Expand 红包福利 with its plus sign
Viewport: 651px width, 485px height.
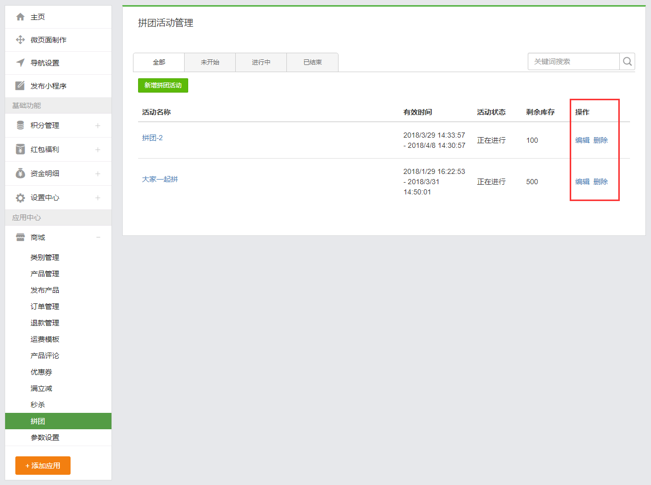point(98,149)
